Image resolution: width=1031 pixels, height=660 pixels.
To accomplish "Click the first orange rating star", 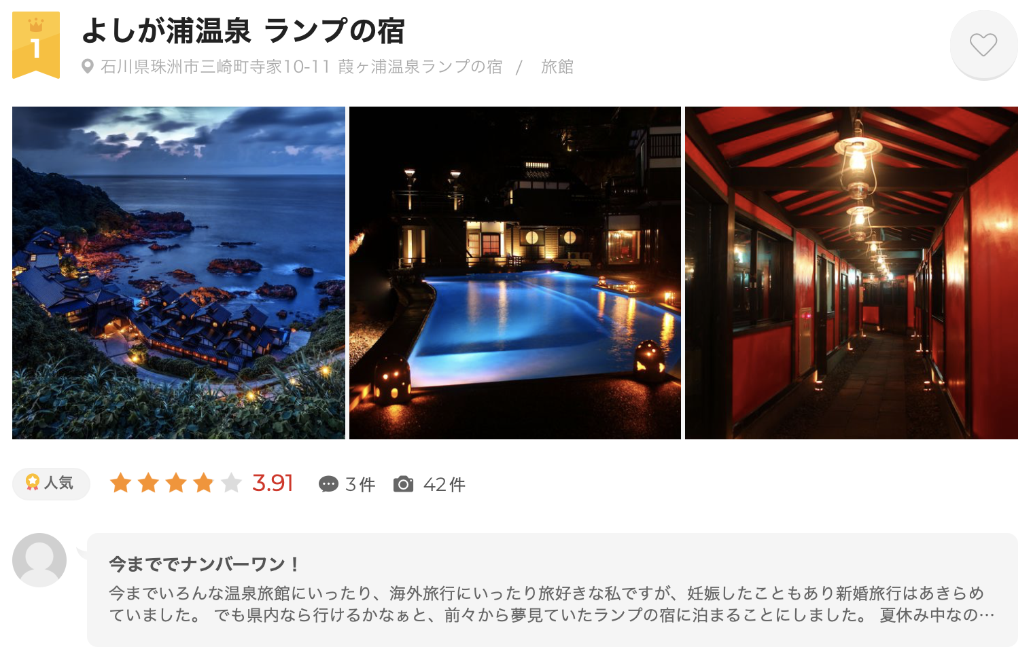I will 121,483.
